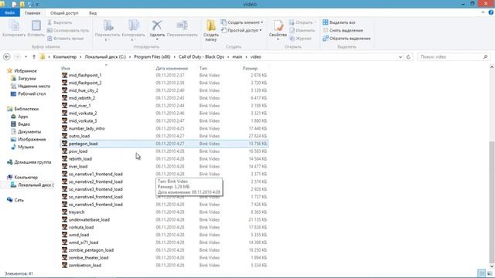
Task: Go back with the Back arrow
Action: 7,56
